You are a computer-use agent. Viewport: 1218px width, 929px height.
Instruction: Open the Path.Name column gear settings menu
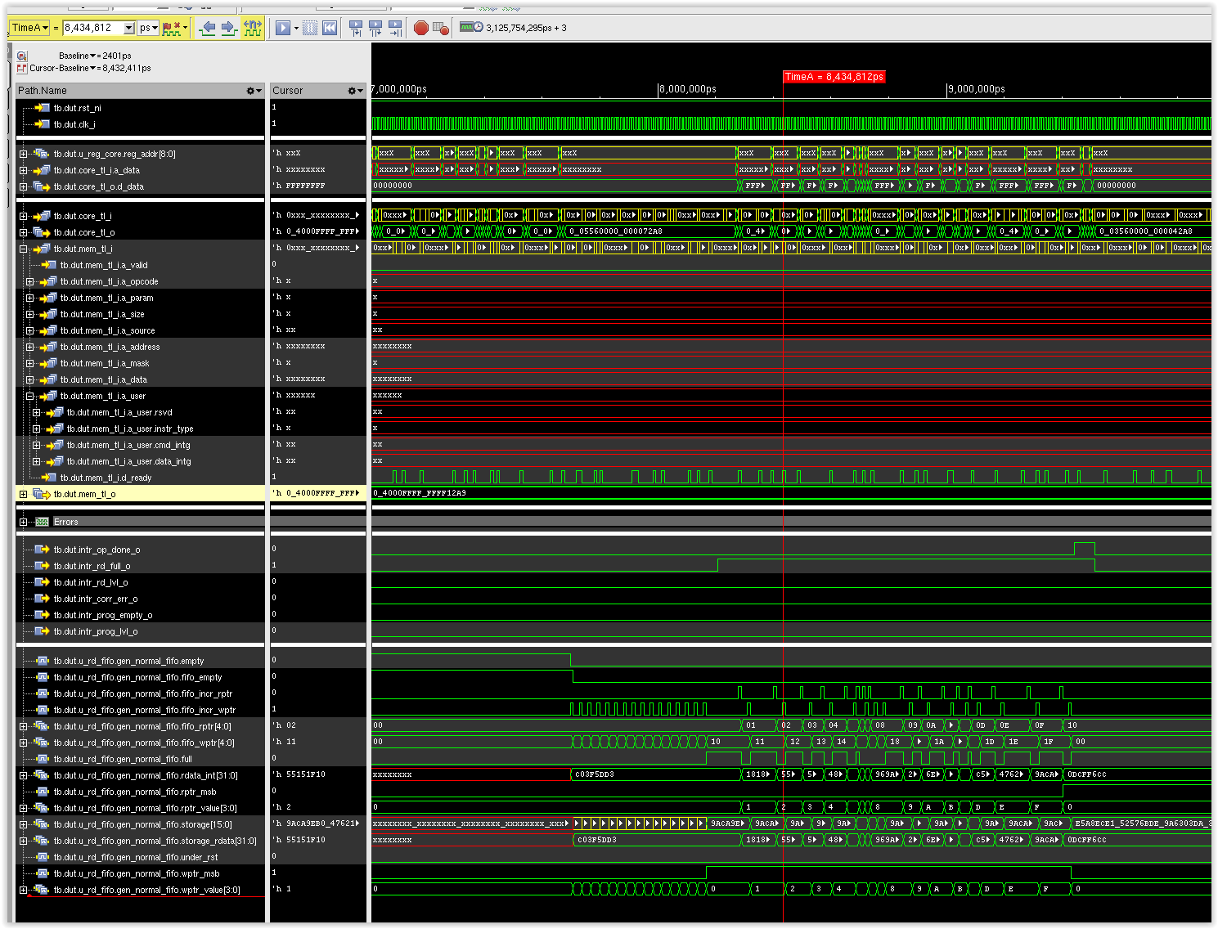(251, 90)
